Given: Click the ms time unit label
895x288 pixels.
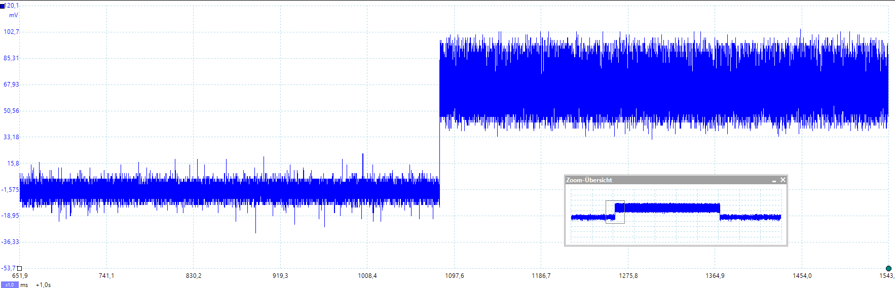Looking at the screenshot, I should (x=24, y=285).
